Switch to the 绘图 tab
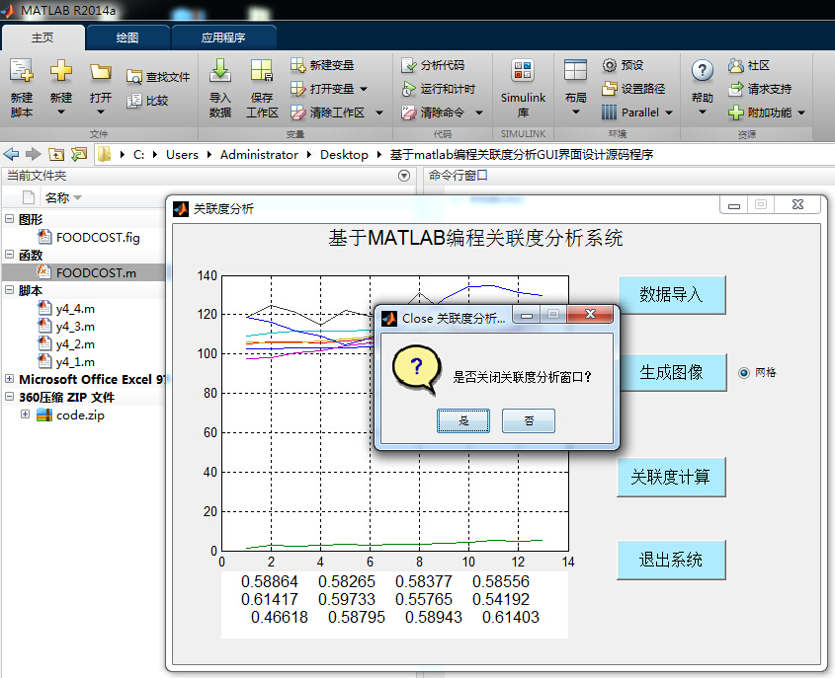 (127, 38)
